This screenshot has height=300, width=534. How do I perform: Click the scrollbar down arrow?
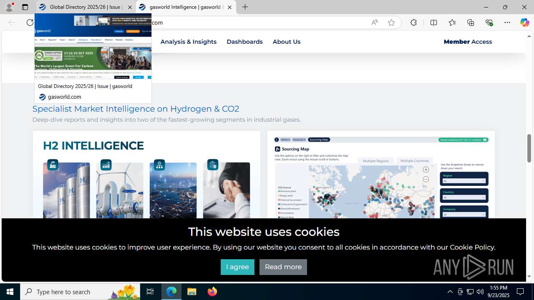point(529,276)
